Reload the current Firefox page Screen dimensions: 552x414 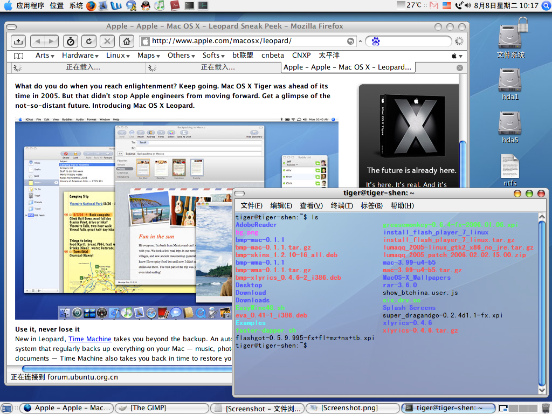[x=89, y=41]
